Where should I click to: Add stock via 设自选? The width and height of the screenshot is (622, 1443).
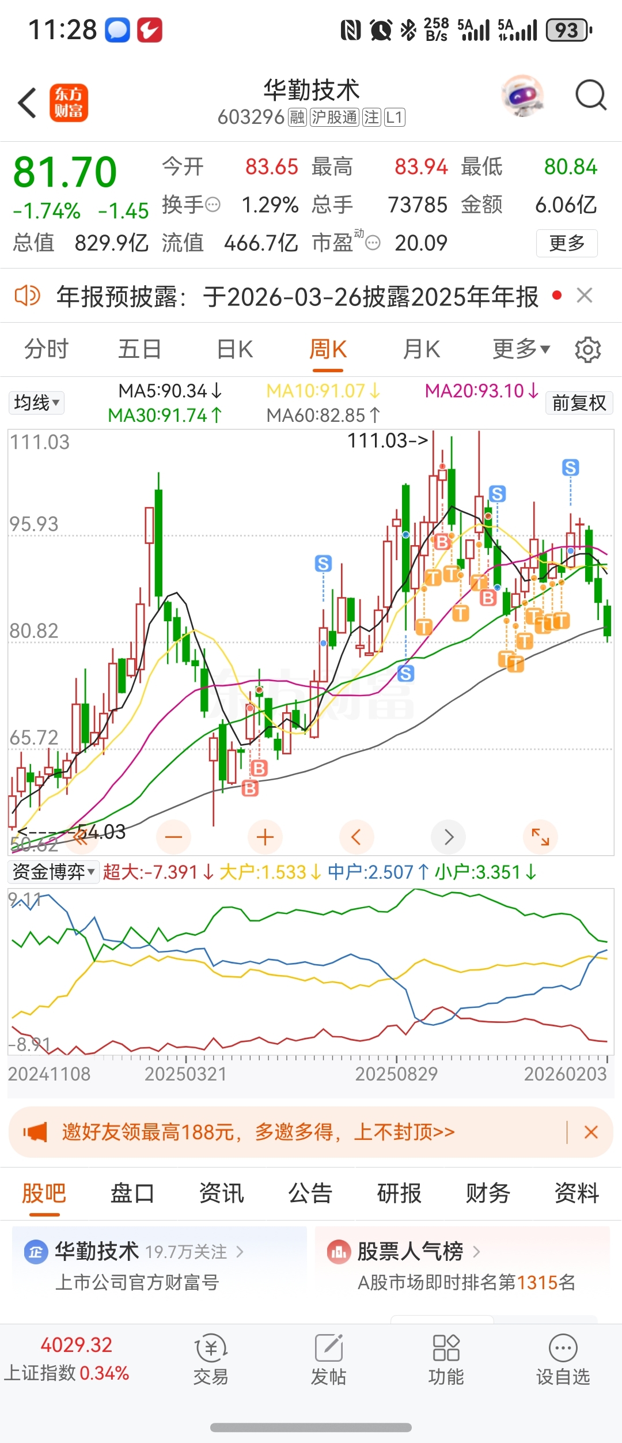(x=563, y=1360)
